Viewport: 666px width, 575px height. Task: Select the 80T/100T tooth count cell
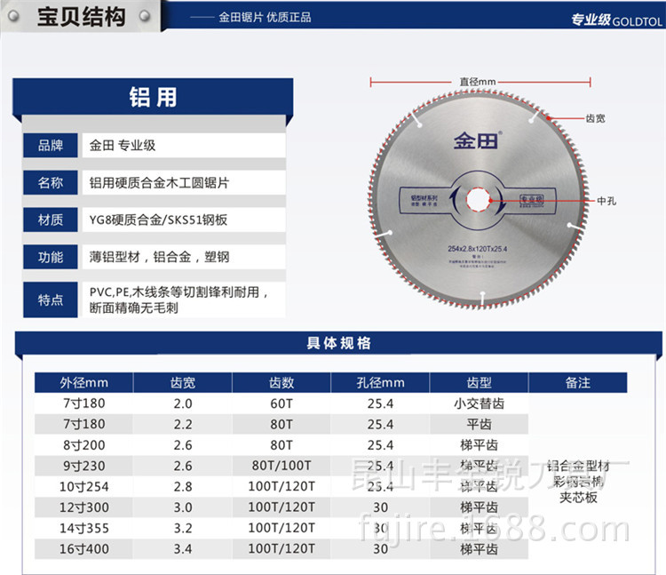pyautogui.click(x=281, y=466)
